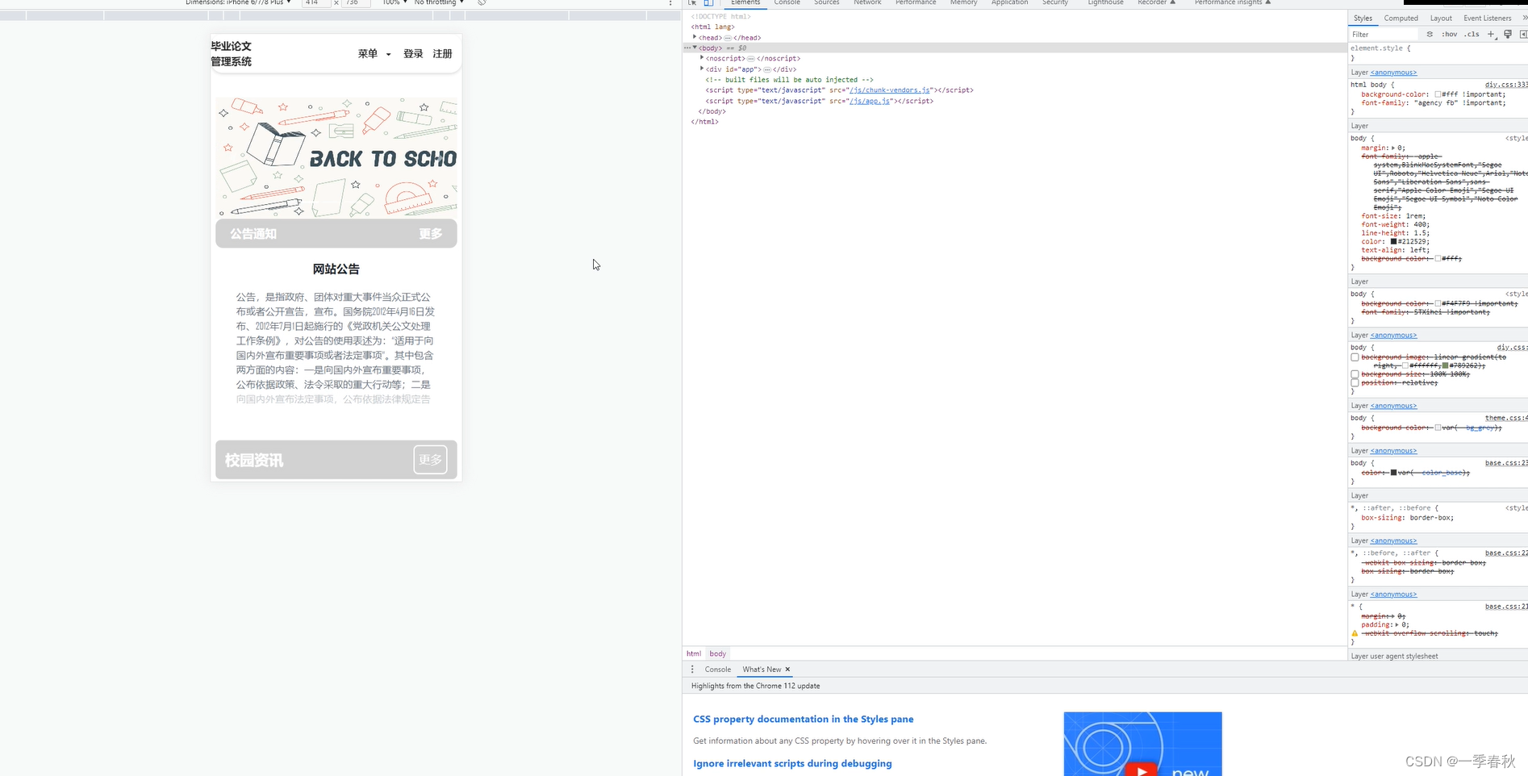Open the Recorder panel tab
The height and width of the screenshot is (776, 1528).
pyautogui.click(x=1156, y=3)
